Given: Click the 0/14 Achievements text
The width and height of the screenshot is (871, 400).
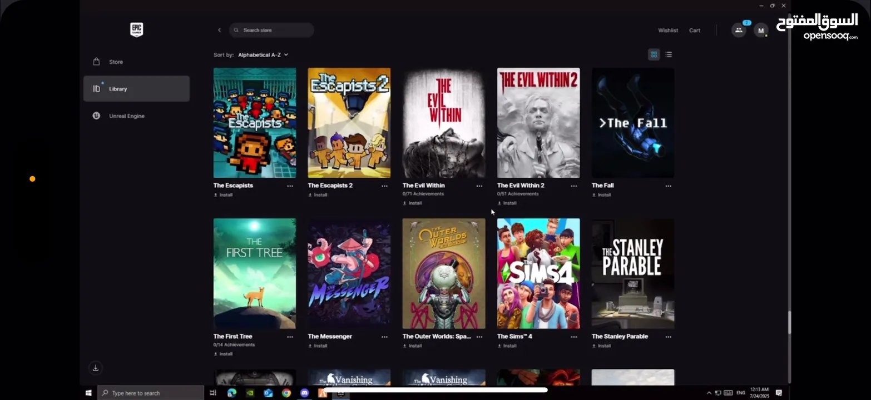Looking at the screenshot, I should click(x=234, y=345).
